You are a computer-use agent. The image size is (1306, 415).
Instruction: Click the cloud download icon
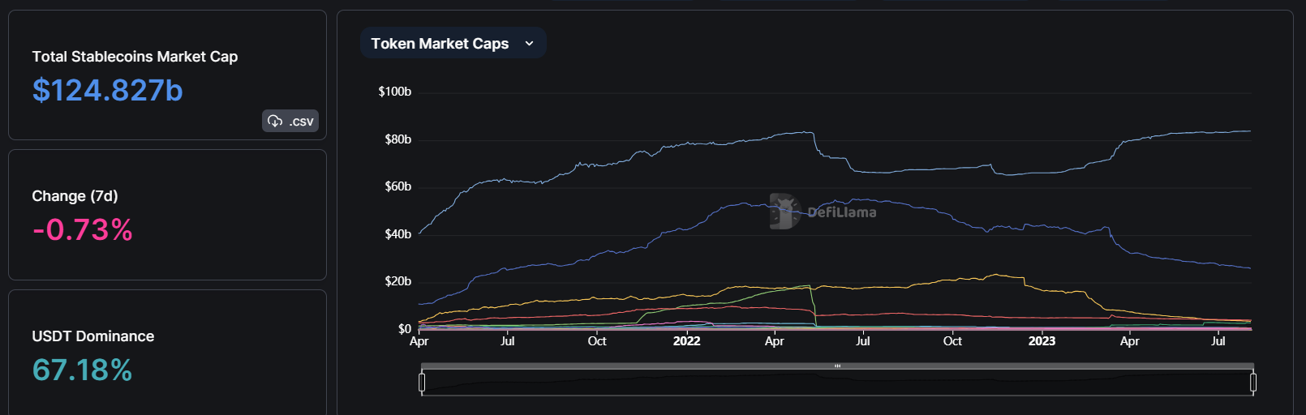tap(275, 121)
